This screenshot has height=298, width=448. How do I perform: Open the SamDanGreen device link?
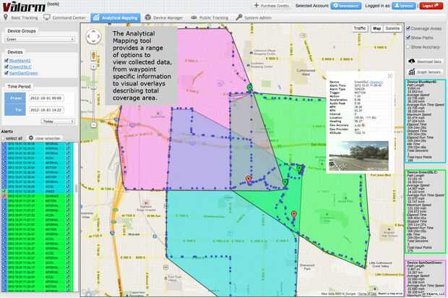(x=23, y=73)
